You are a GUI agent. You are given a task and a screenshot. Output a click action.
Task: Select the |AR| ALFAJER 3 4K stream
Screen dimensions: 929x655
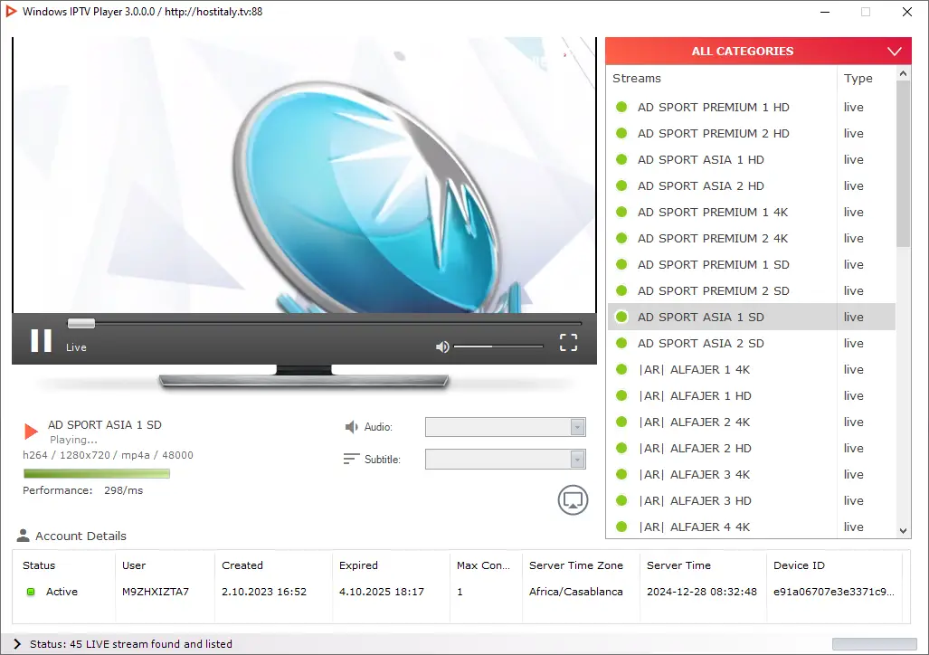[x=751, y=474]
